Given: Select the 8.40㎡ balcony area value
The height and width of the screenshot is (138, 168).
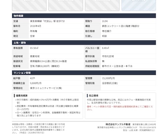Looking at the screenshot, I should [106, 48].
